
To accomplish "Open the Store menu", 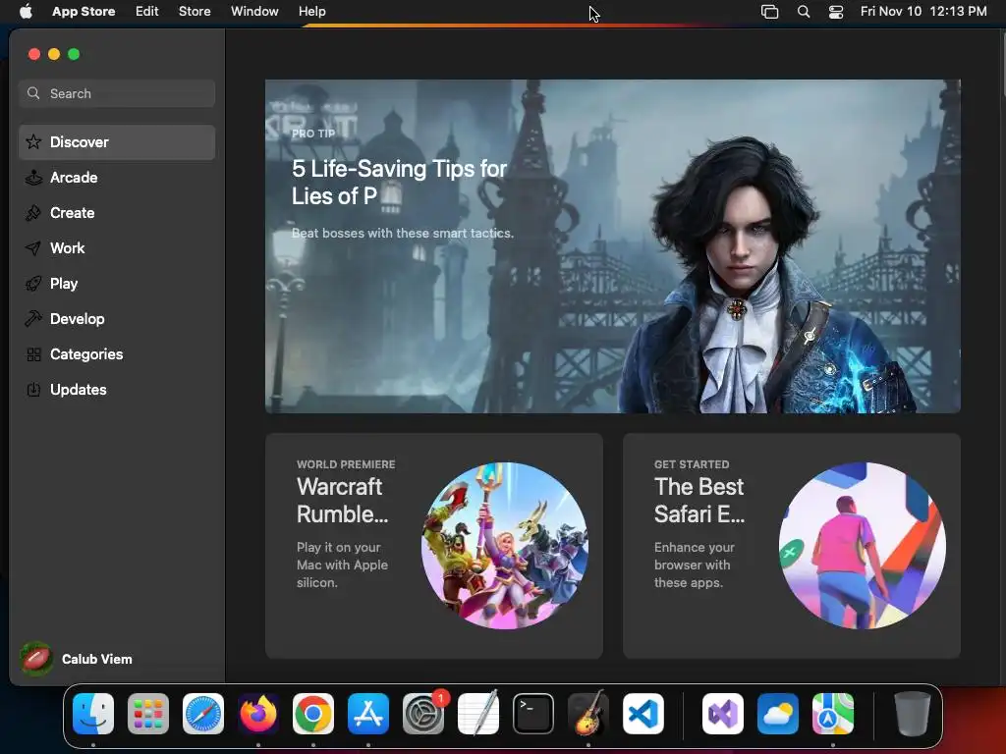I will pyautogui.click(x=195, y=11).
